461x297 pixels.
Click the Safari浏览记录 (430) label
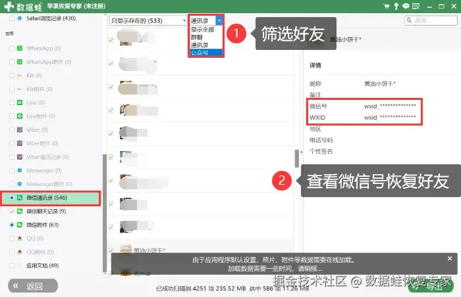click(51, 18)
